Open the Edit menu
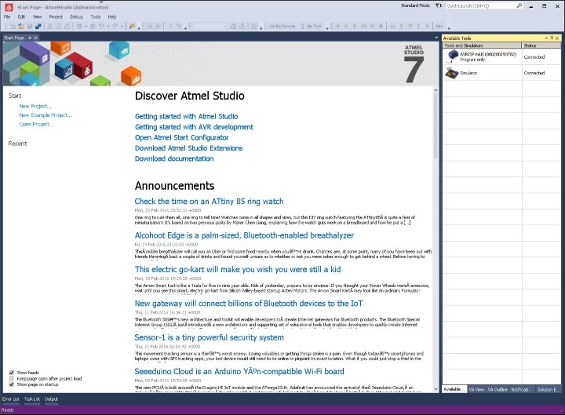This screenshot has width=565, height=415. coord(21,17)
